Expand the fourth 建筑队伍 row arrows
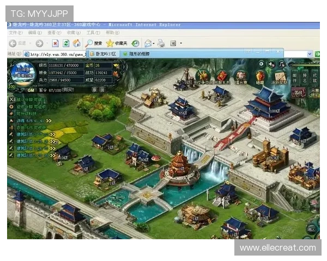The height and width of the screenshot is (261, 327). [52, 156]
